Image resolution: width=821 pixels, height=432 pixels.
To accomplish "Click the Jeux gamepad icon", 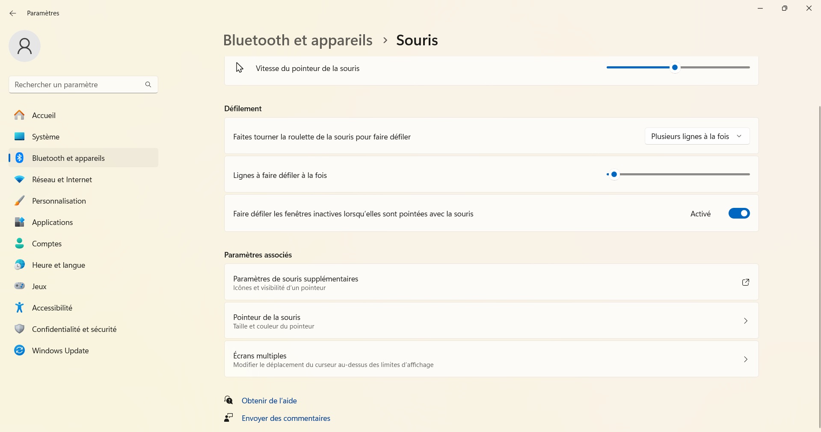I will 20,286.
